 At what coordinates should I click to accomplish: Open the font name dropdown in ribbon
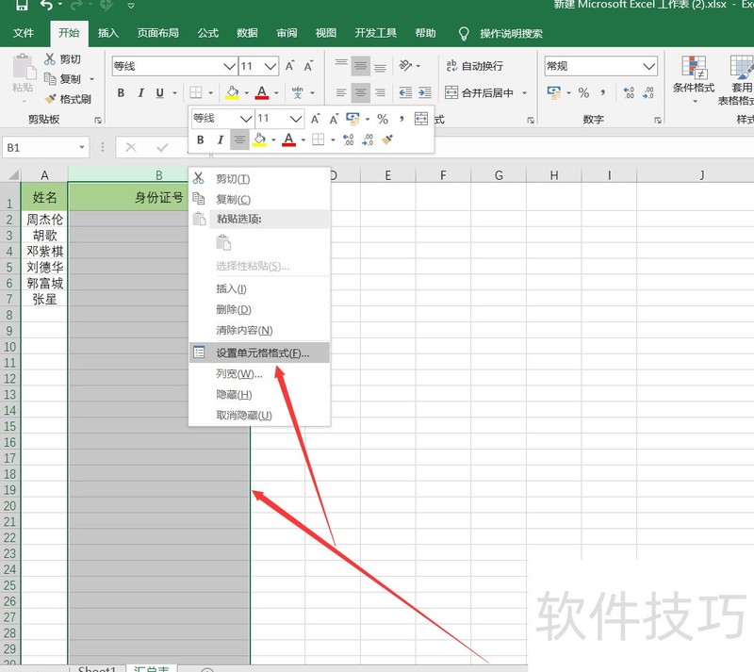click(229, 67)
